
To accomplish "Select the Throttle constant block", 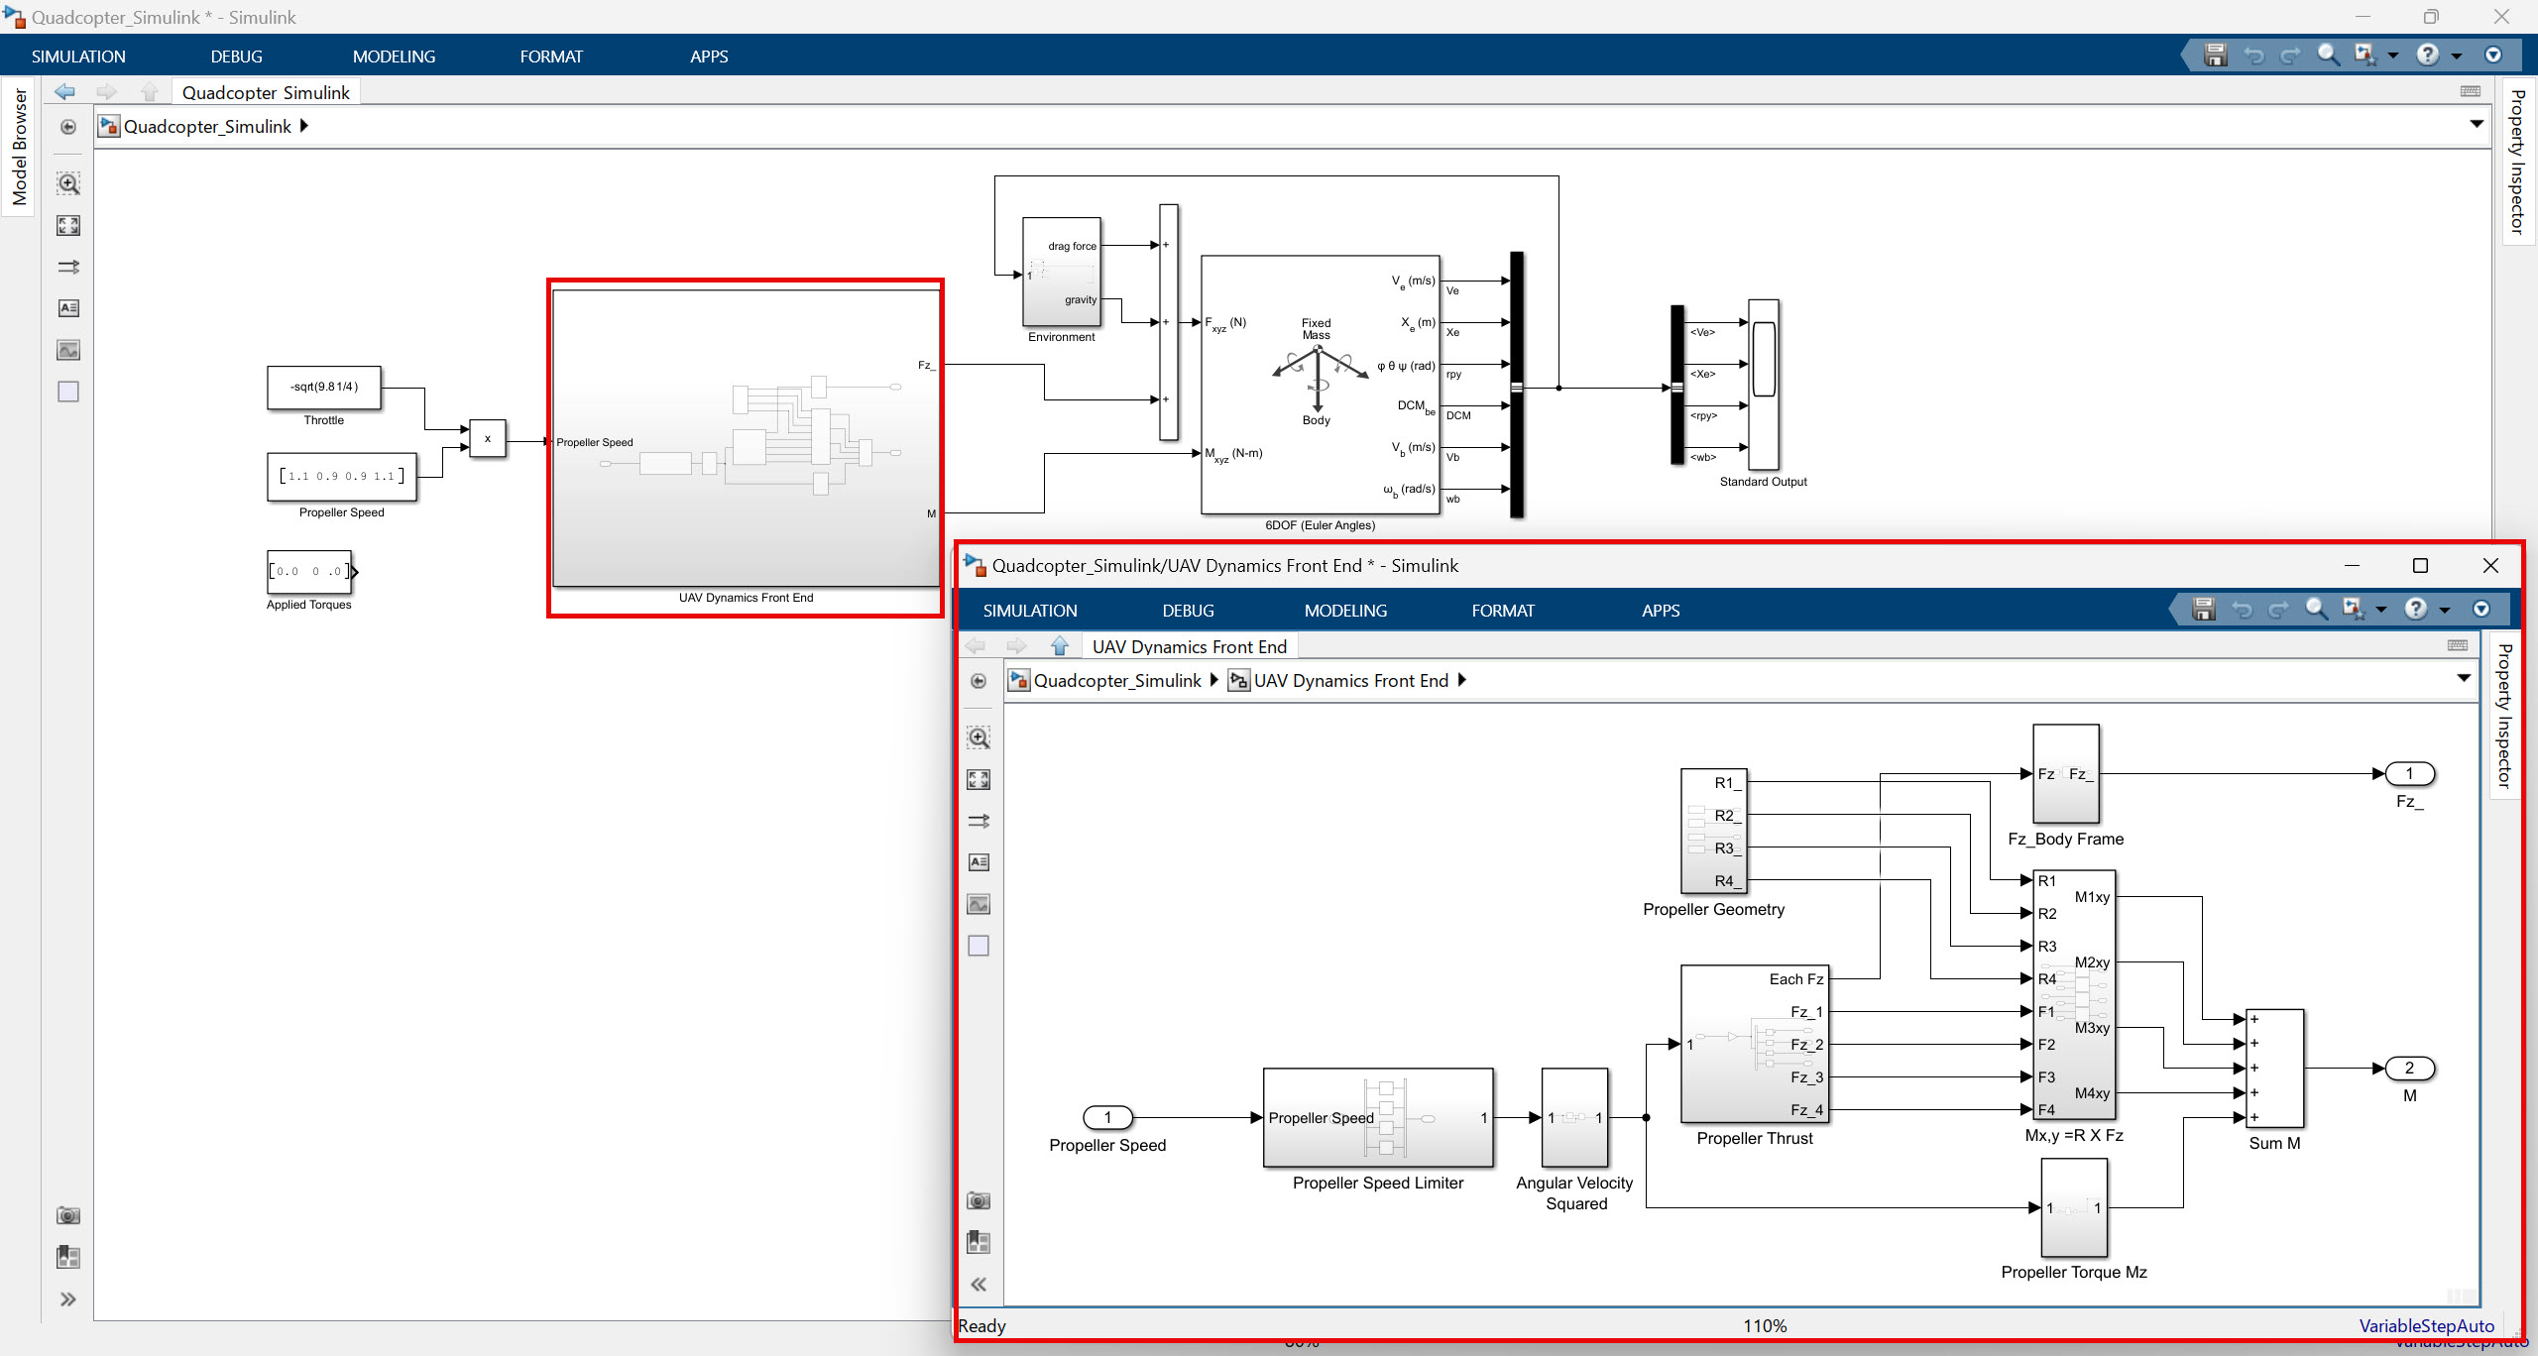I will coord(324,388).
